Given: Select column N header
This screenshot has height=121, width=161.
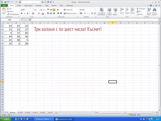Looking at the screenshot, I should [x=113, y=23].
